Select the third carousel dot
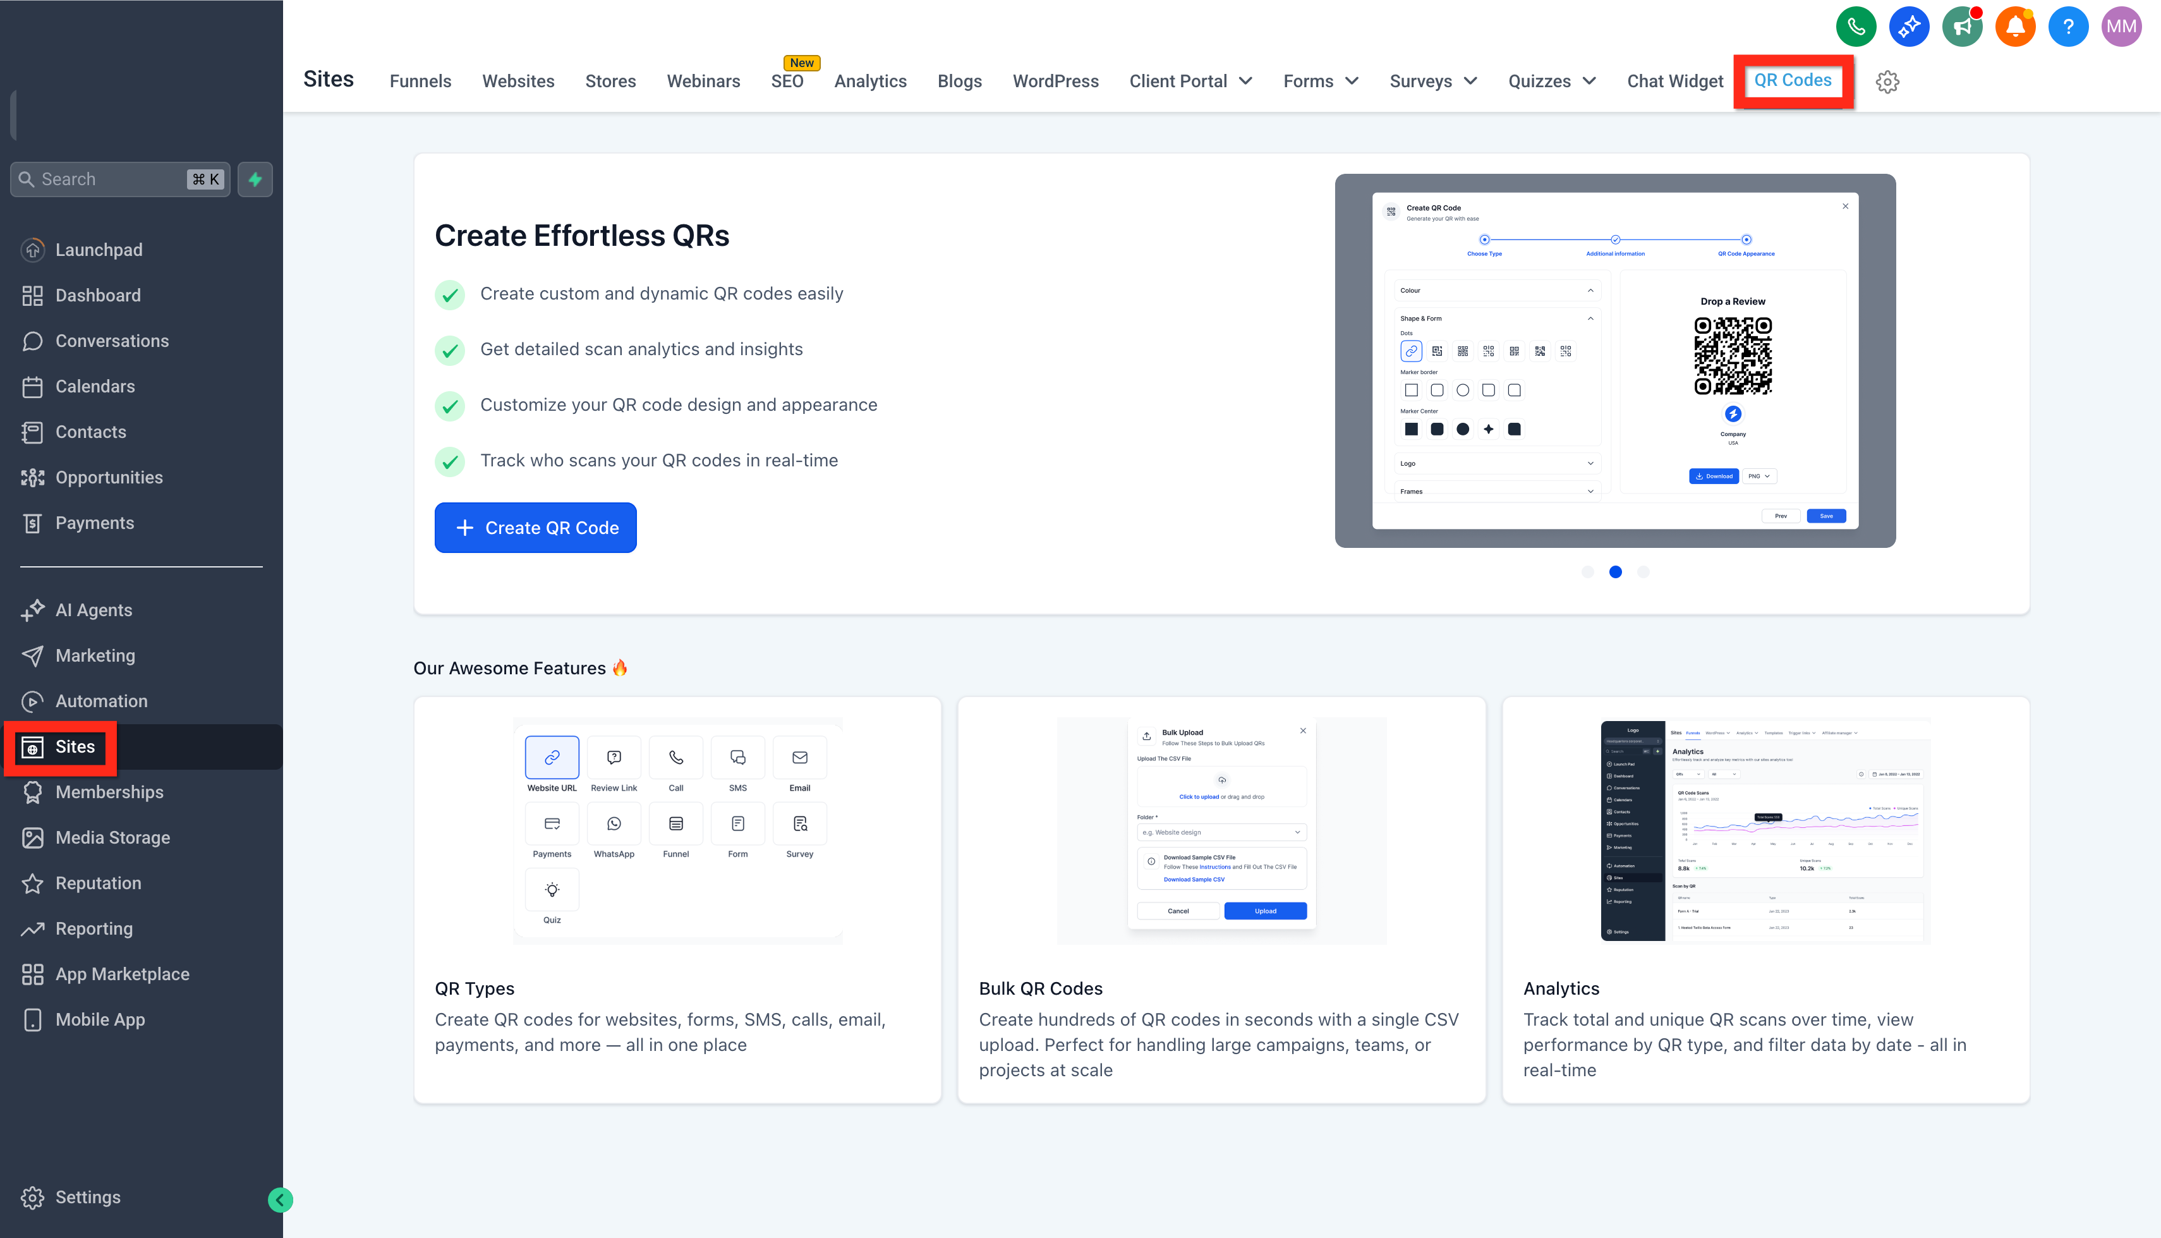The width and height of the screenshot is (2161, 1238). [x=1643, y=572]
